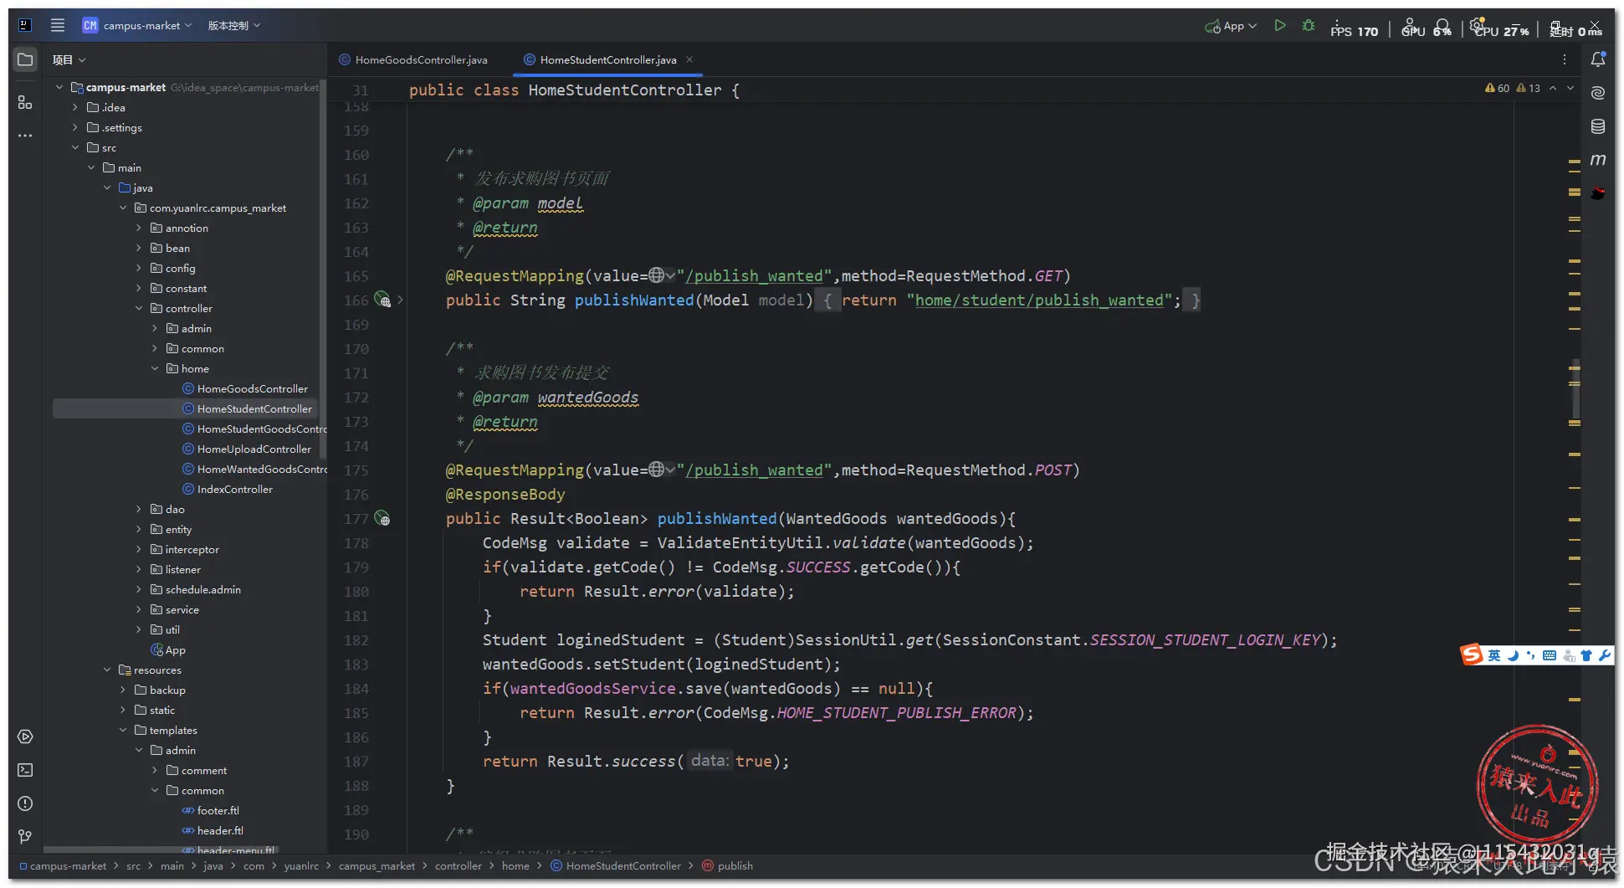
Task: Open editor tab options three-dot menu
Action: click(1564, 59)
